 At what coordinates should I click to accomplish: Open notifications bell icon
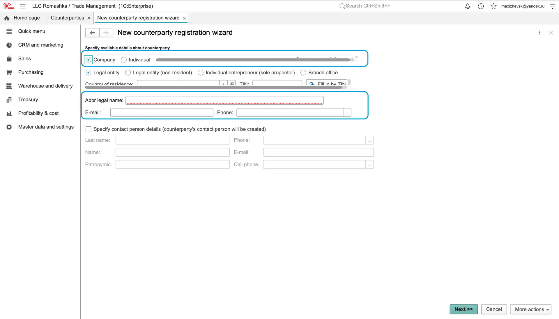tap(468, 6)
